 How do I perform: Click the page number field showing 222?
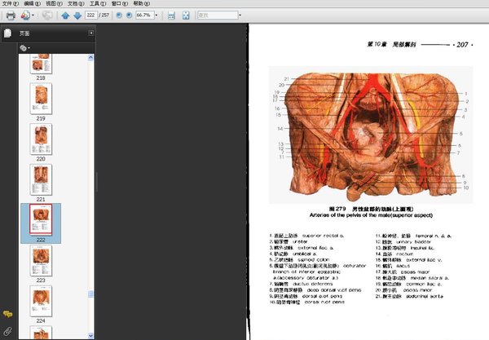[91, 15]
